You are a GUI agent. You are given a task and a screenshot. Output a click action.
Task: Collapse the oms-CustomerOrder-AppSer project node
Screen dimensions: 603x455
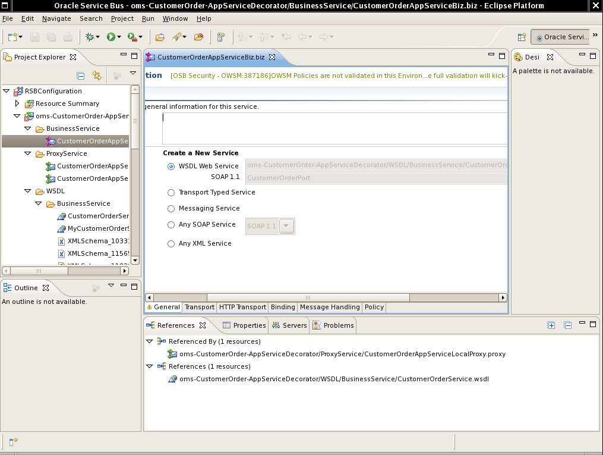[17, 116]
